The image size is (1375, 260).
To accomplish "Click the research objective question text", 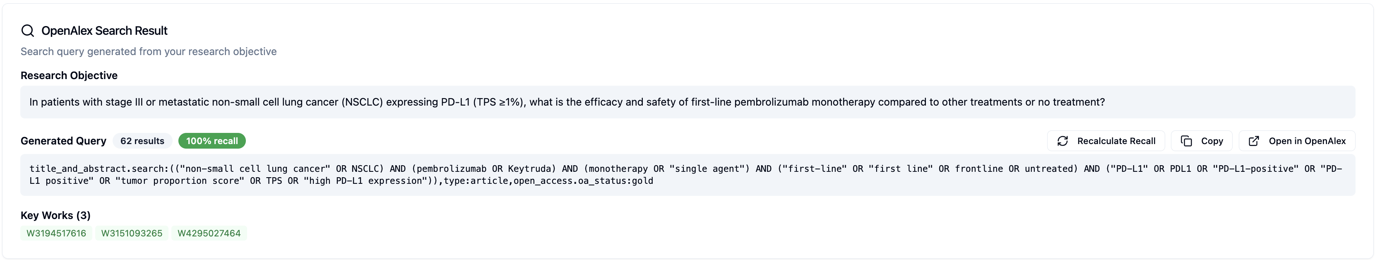I will [x=566, y=102].
